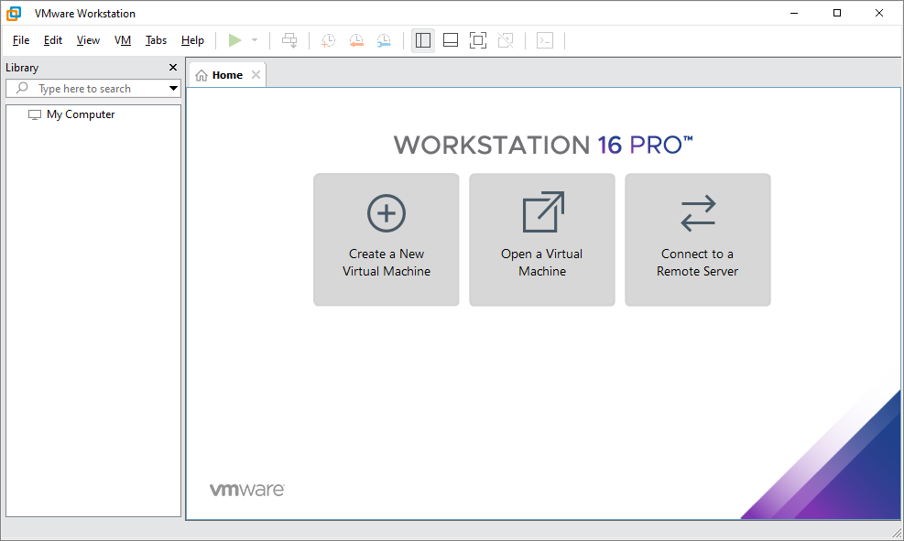904x541 pixels.
Task: Minimize the VMware Workstation window
Action: click(x=794, y=13)
